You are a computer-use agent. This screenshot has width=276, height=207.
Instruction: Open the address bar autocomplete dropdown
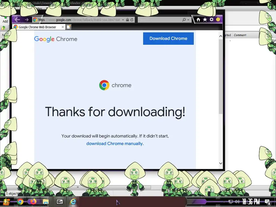(x=123, y=20)
